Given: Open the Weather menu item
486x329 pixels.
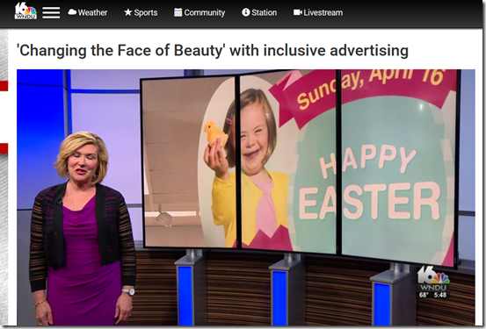Looking at the screenshot, I should click(x=88, y=12).
